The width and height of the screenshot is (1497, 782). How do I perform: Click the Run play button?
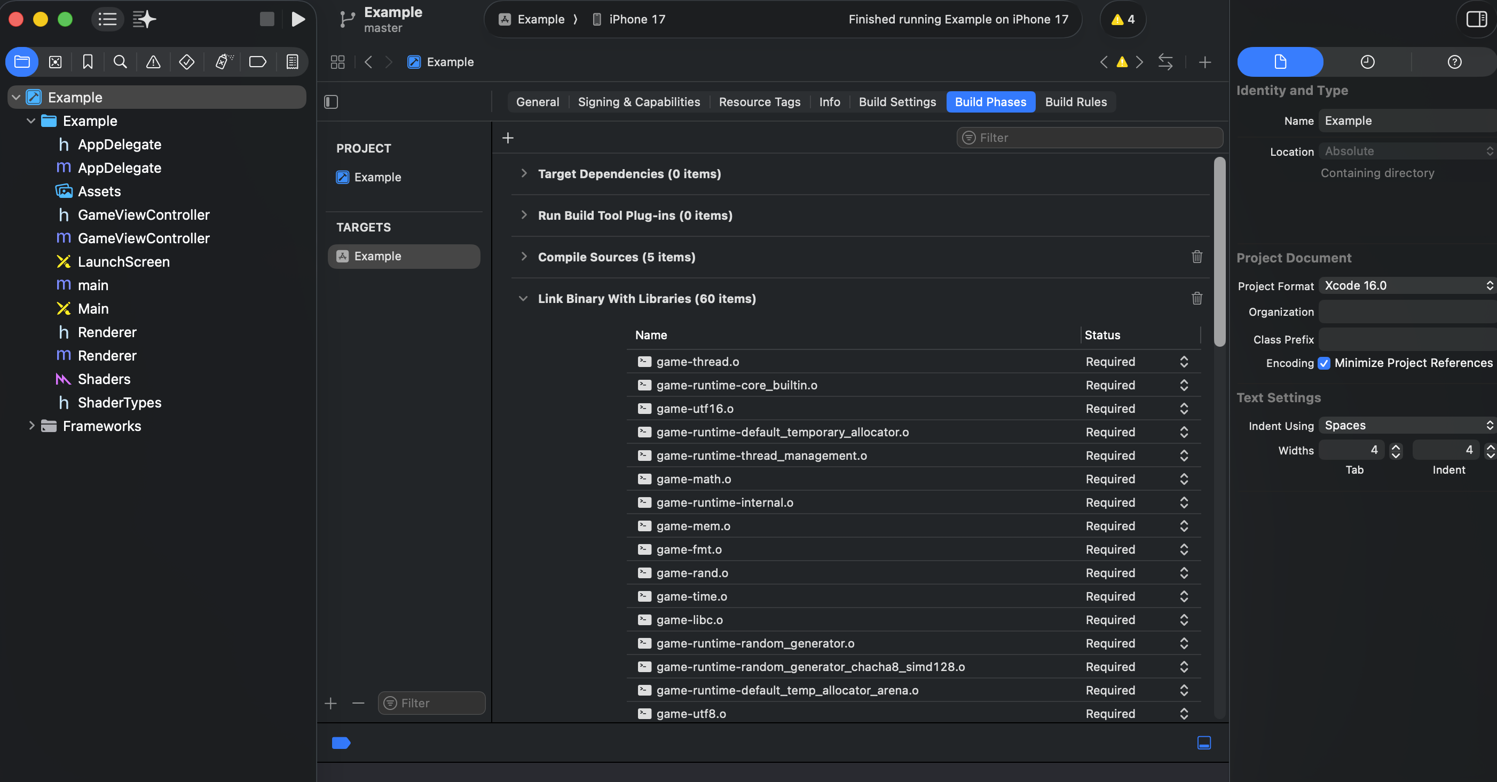[297, 19]
